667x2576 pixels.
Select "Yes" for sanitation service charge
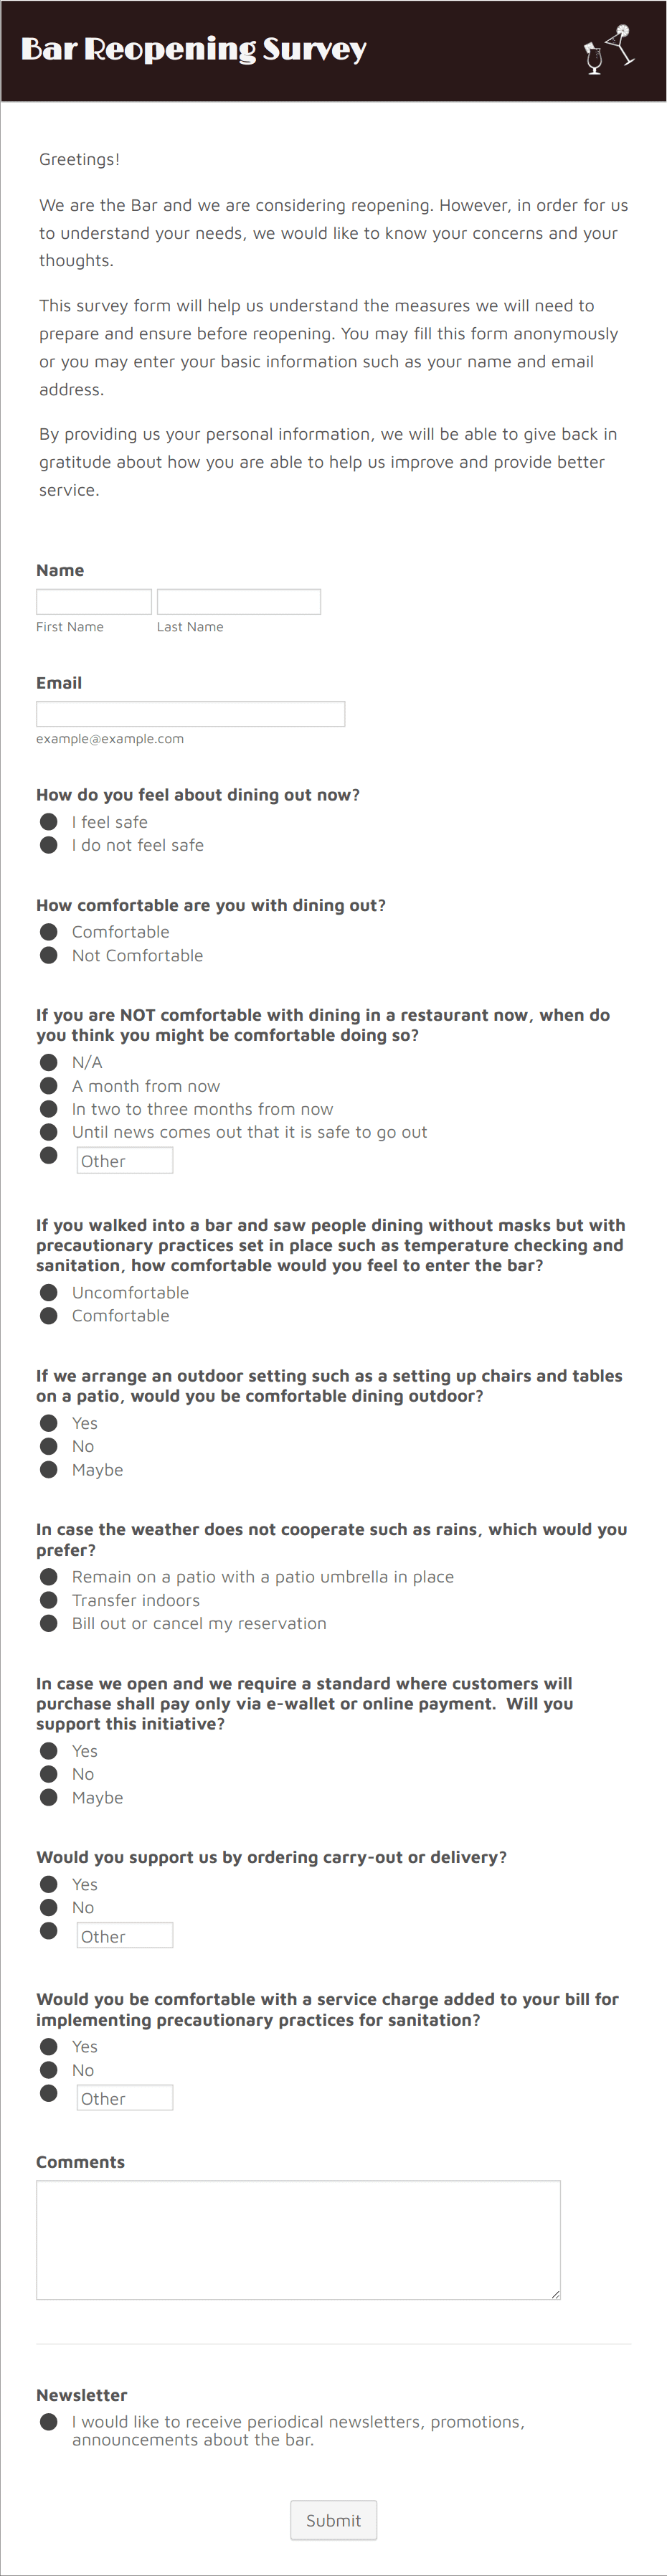click(49, 2046)
